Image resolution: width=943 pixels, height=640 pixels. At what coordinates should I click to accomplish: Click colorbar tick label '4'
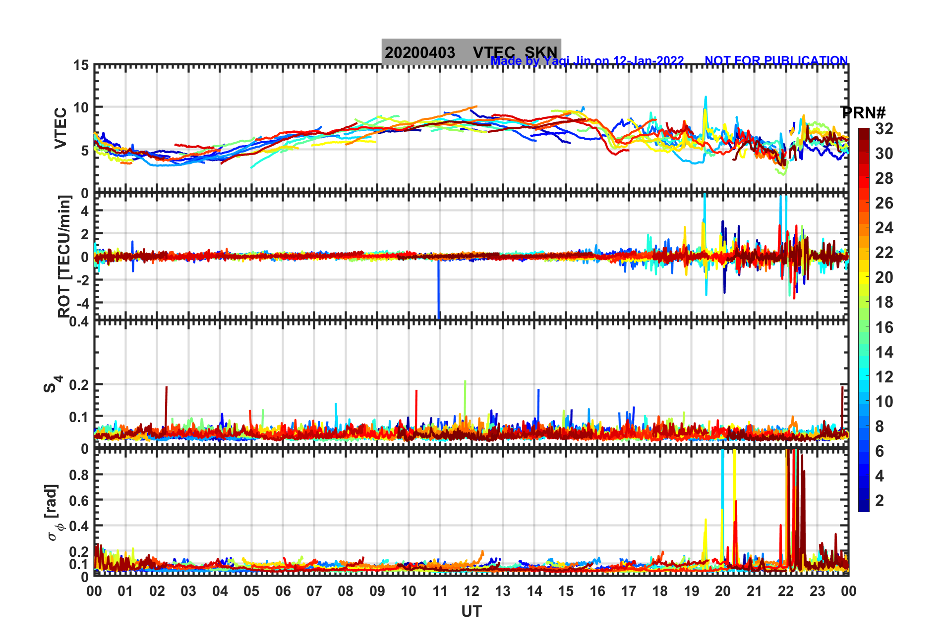pos(880,476)
